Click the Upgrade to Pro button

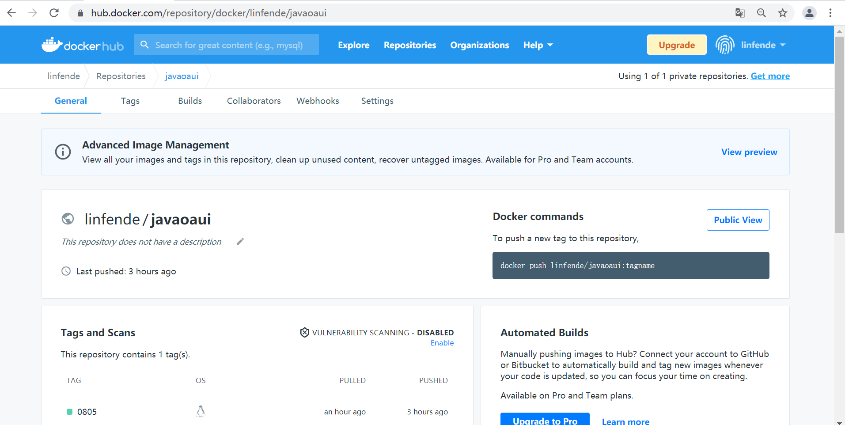(545, 420)
